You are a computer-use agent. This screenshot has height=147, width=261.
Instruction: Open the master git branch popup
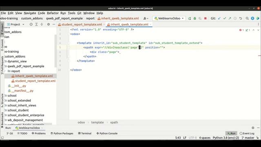[248, 138]
